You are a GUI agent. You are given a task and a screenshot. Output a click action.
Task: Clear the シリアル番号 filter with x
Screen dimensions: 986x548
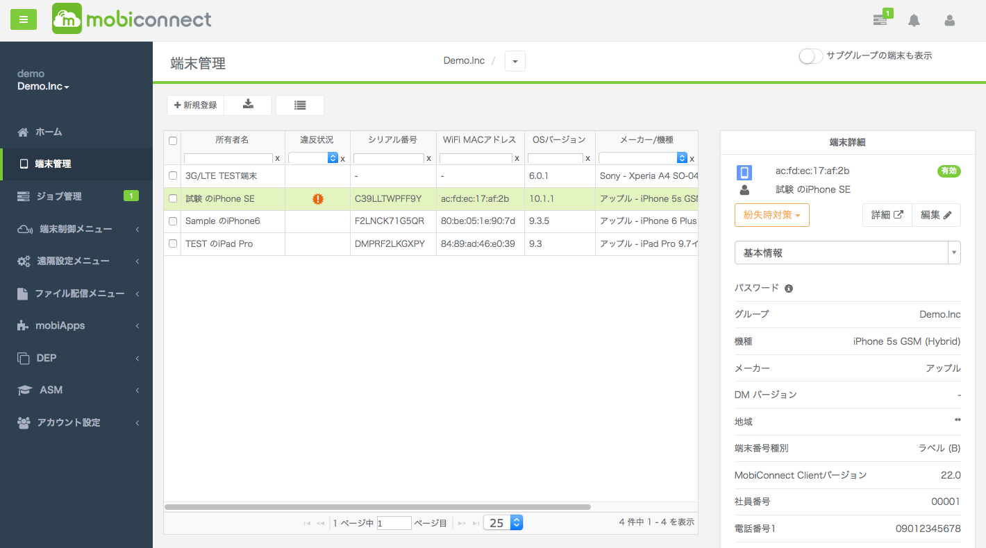pos(429,158)
